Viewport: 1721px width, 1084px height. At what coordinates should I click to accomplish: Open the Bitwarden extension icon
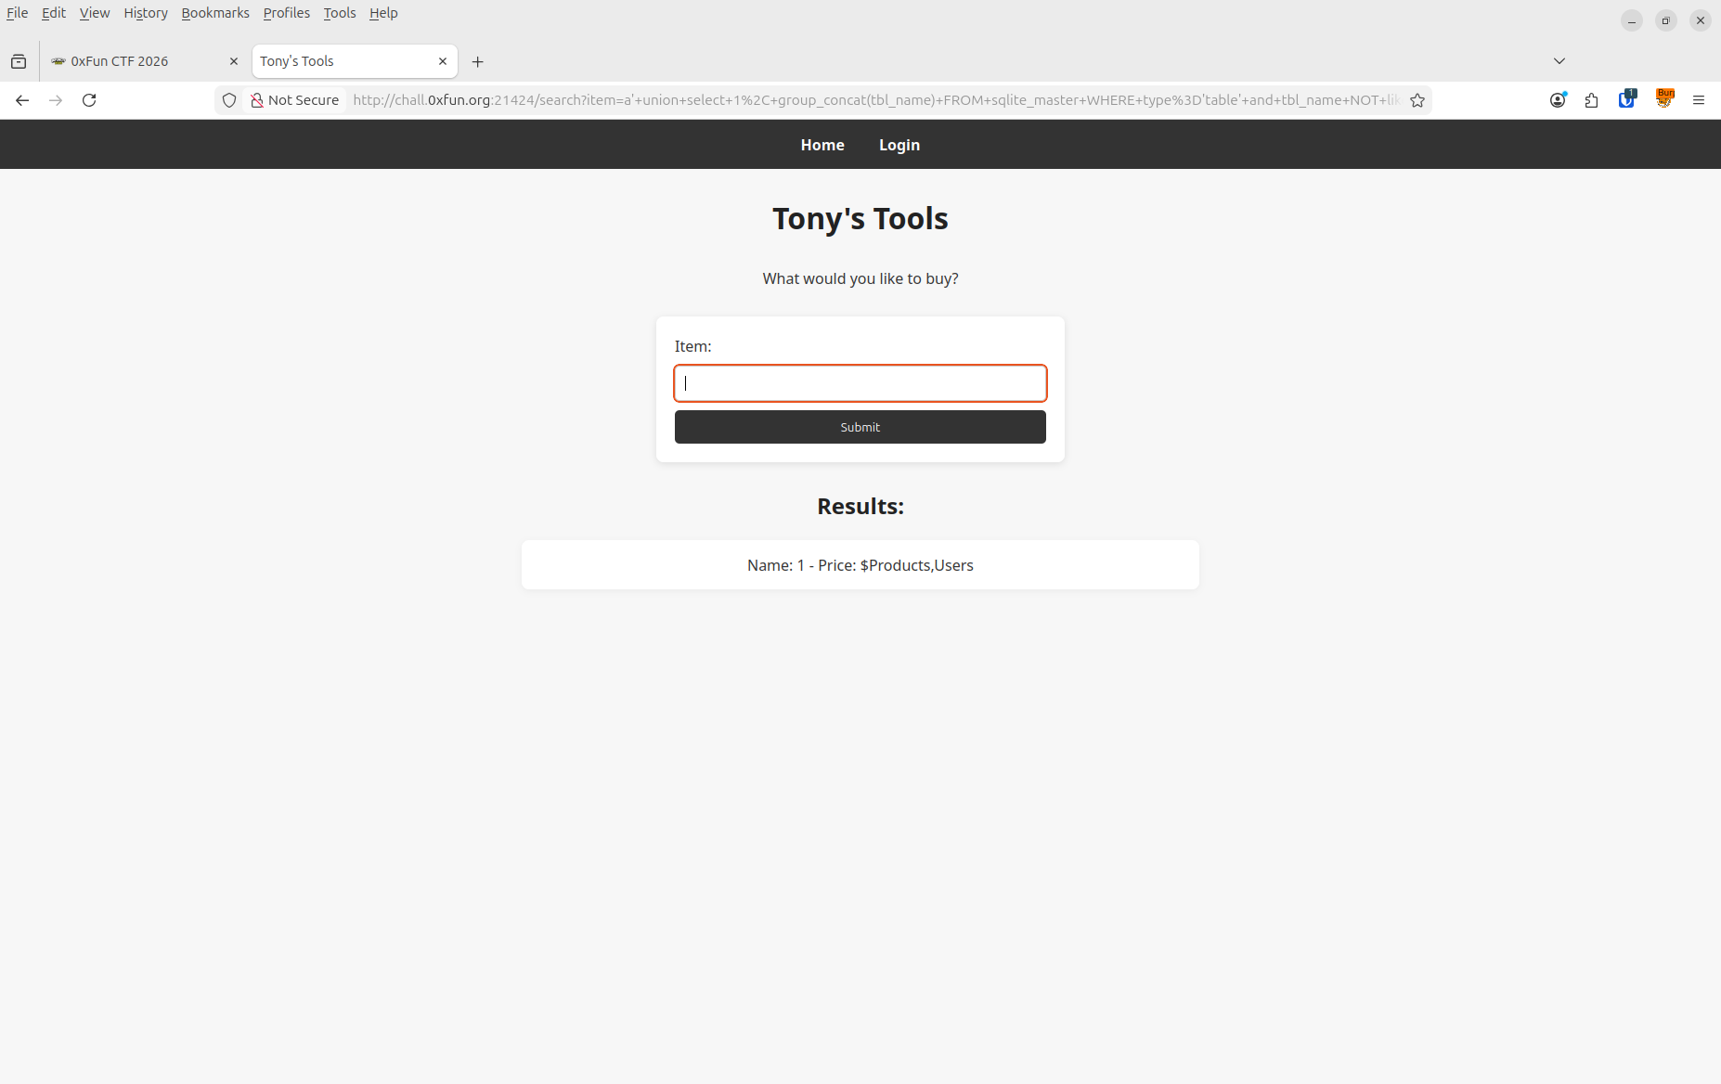click(1627, 99)
